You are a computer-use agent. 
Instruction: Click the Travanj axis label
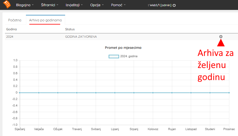click(77, 129)
